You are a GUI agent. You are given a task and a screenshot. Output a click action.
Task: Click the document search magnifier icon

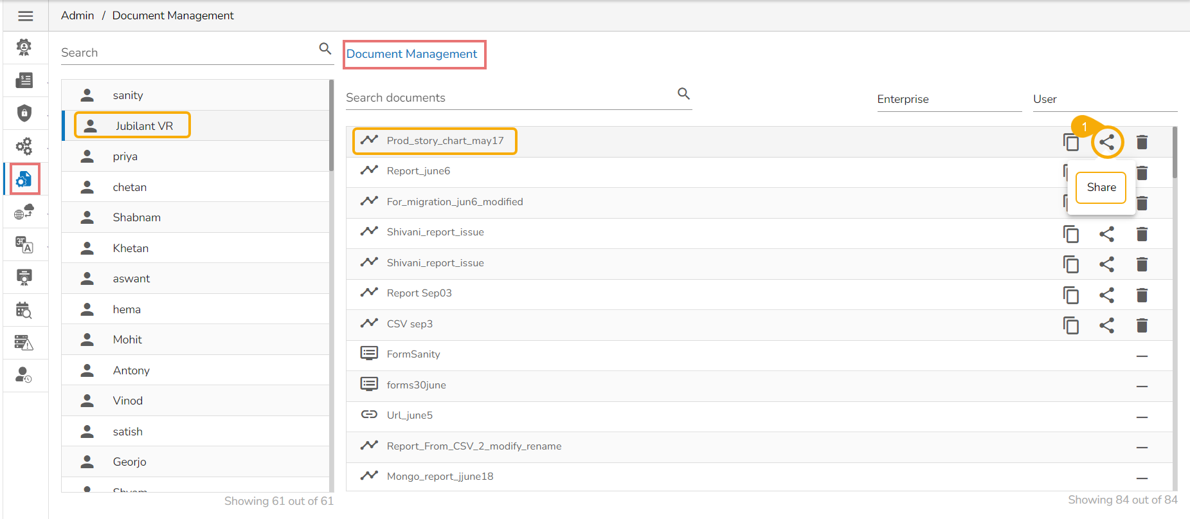[683, 94]
